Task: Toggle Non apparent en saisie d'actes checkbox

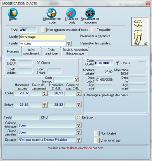Action: tap(44, 30)
